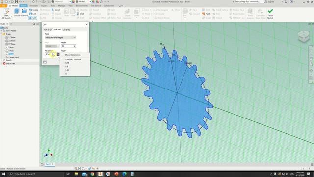
Task: Open the 3D Model ribbon tab
Action: 13,6
